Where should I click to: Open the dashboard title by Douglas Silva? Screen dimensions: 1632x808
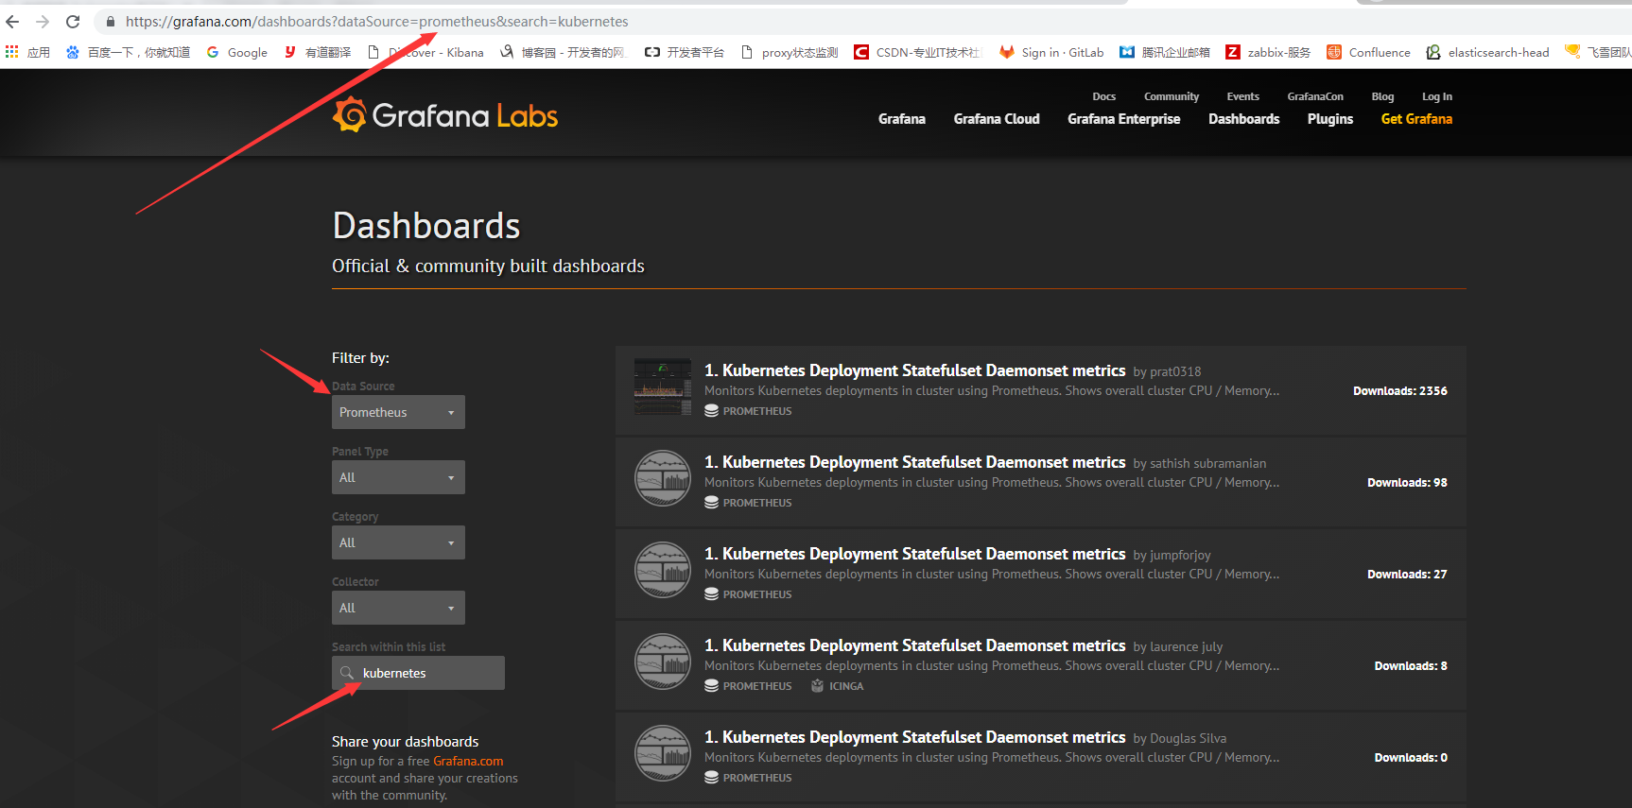point(914,737)
